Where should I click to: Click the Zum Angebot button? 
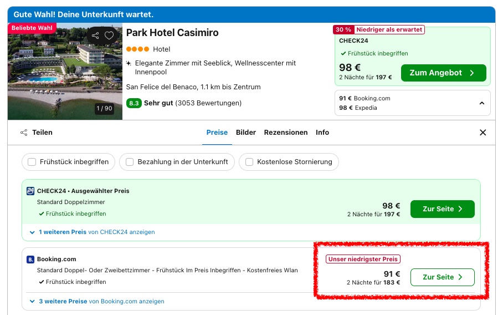click(x=443, y=73)
